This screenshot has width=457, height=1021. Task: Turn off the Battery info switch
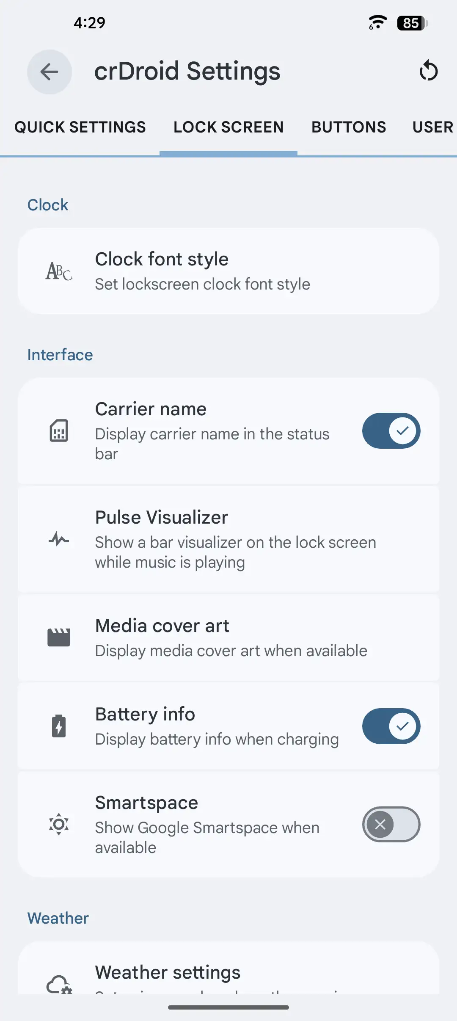391,726
